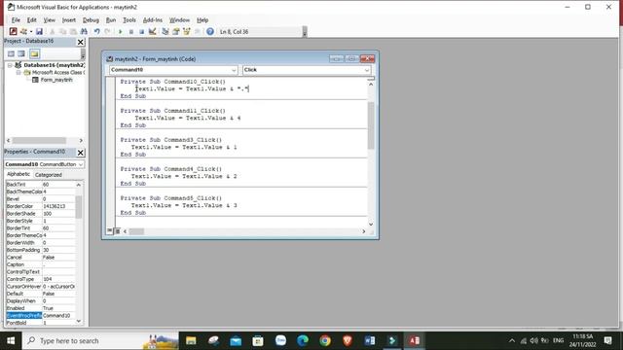Open the Window menu
Image resolution: width=623 pixels, height=350 pixels.
point(179,19)
